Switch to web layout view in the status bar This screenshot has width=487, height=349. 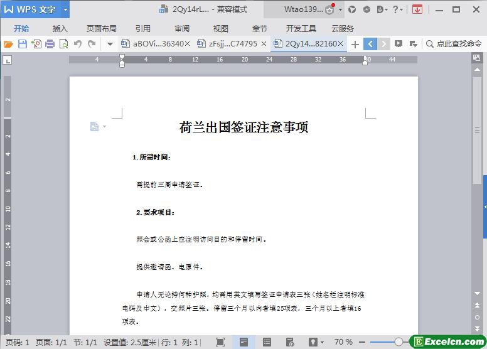[290, 342]
